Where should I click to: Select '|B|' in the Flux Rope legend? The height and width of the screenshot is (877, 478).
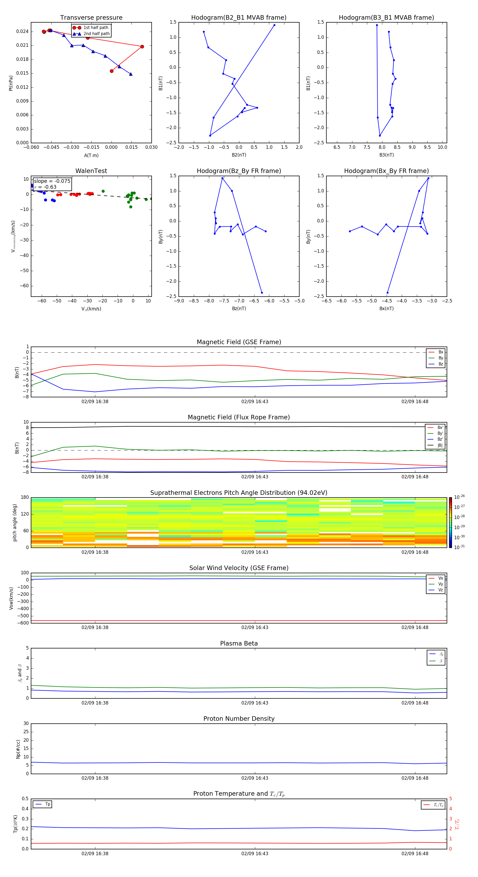[x=435, y=445]
